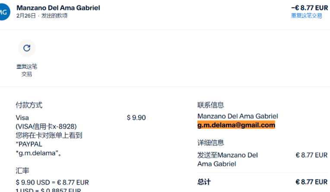
Task: Click the $ 9.90 USD = € 8.77 EUR line
Action: click(x=52, y=183)
